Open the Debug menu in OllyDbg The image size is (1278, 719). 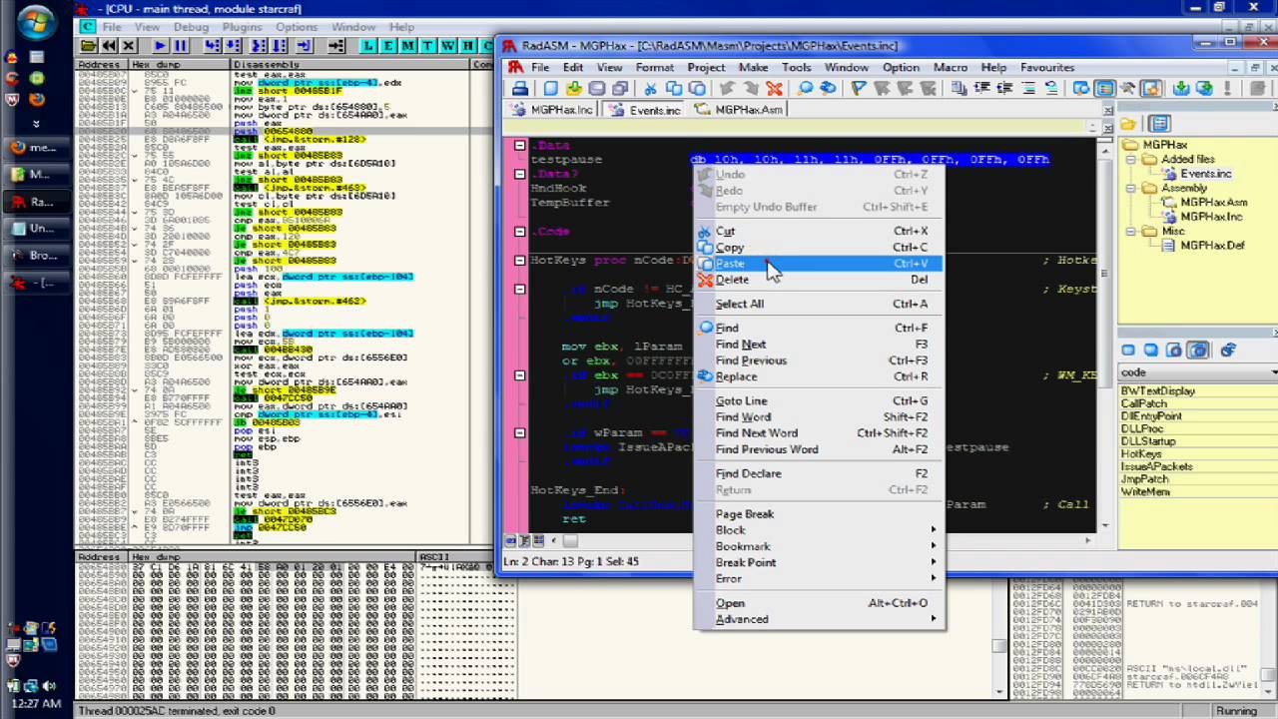[x=190, y=27]
